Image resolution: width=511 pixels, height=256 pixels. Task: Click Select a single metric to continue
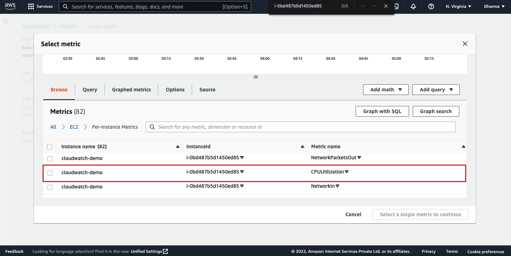pos(420,214)
